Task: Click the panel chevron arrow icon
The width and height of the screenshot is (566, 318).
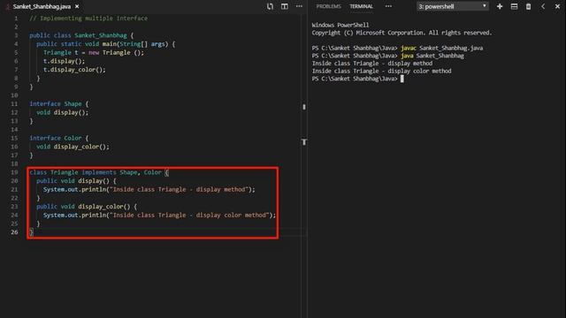Action: coord(543,6)
